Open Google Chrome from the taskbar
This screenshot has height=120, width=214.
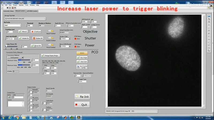tap(17, 117)
